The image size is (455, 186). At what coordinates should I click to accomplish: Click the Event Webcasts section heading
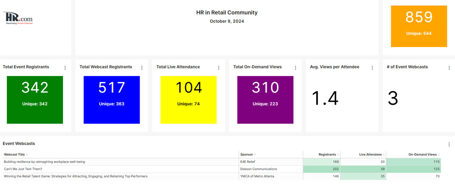[19, 143]
